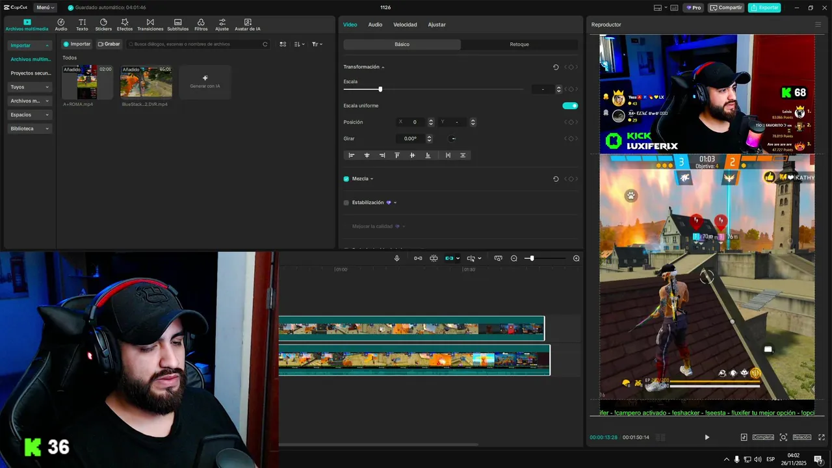
Task: Open the Menú dropdown
Action: point(45,8)
